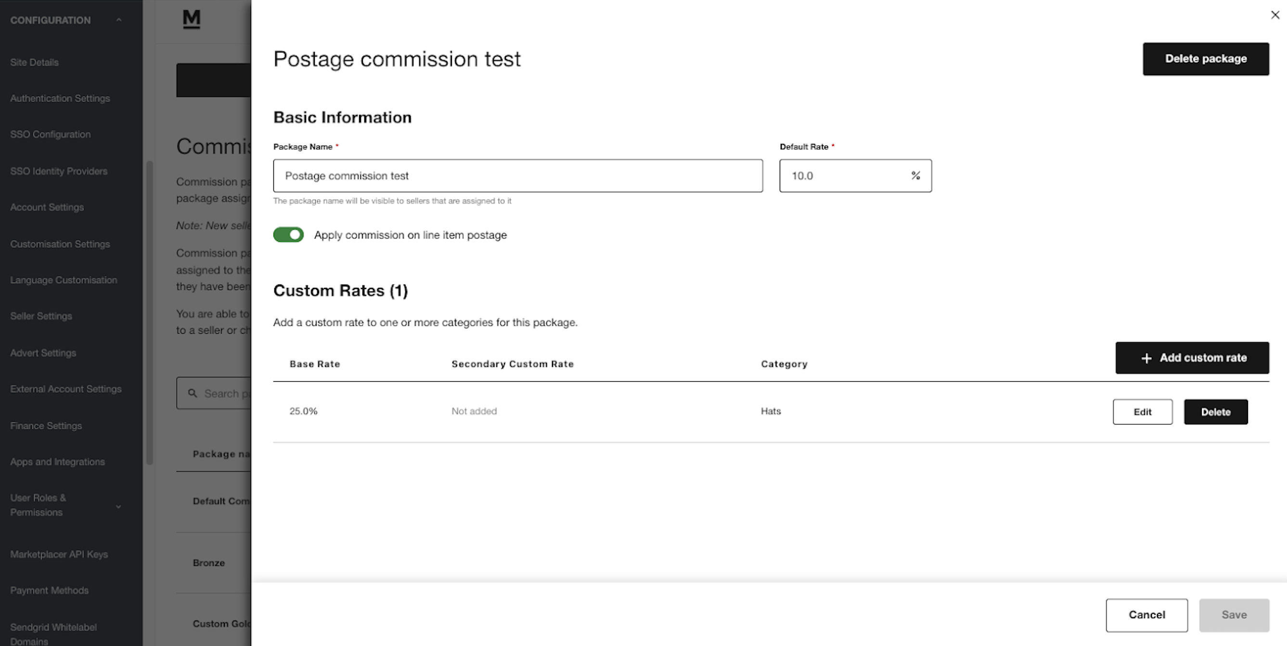This screenshot has height=646, width=1287.
Task: Open Sendgrid Whitelabel Domains
Action: 53,634
